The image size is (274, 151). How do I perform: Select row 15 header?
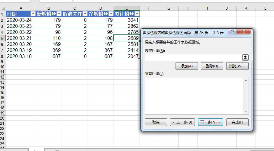tap(2, 92)
